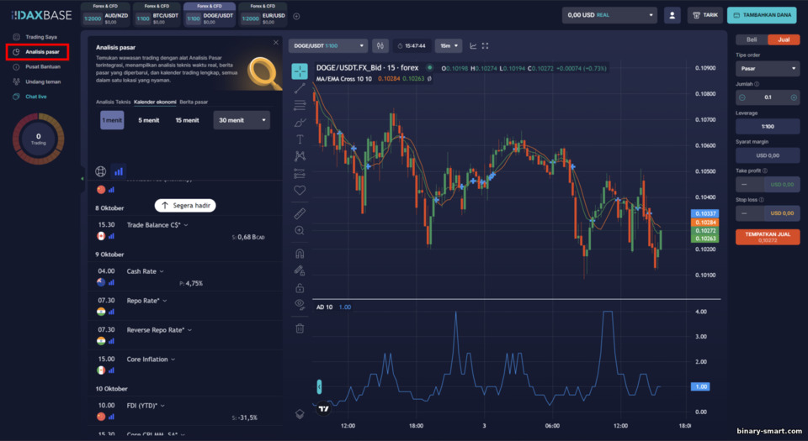This screenshot has width=808, height=441.
Task: Increase Jumlah with plus stepper
Action: click(794, 97)
